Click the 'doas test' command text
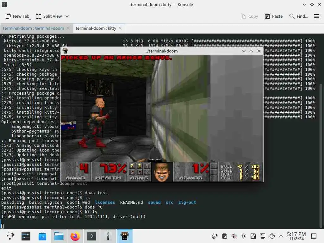The image size is (324, 243). (x=96, y=193)
